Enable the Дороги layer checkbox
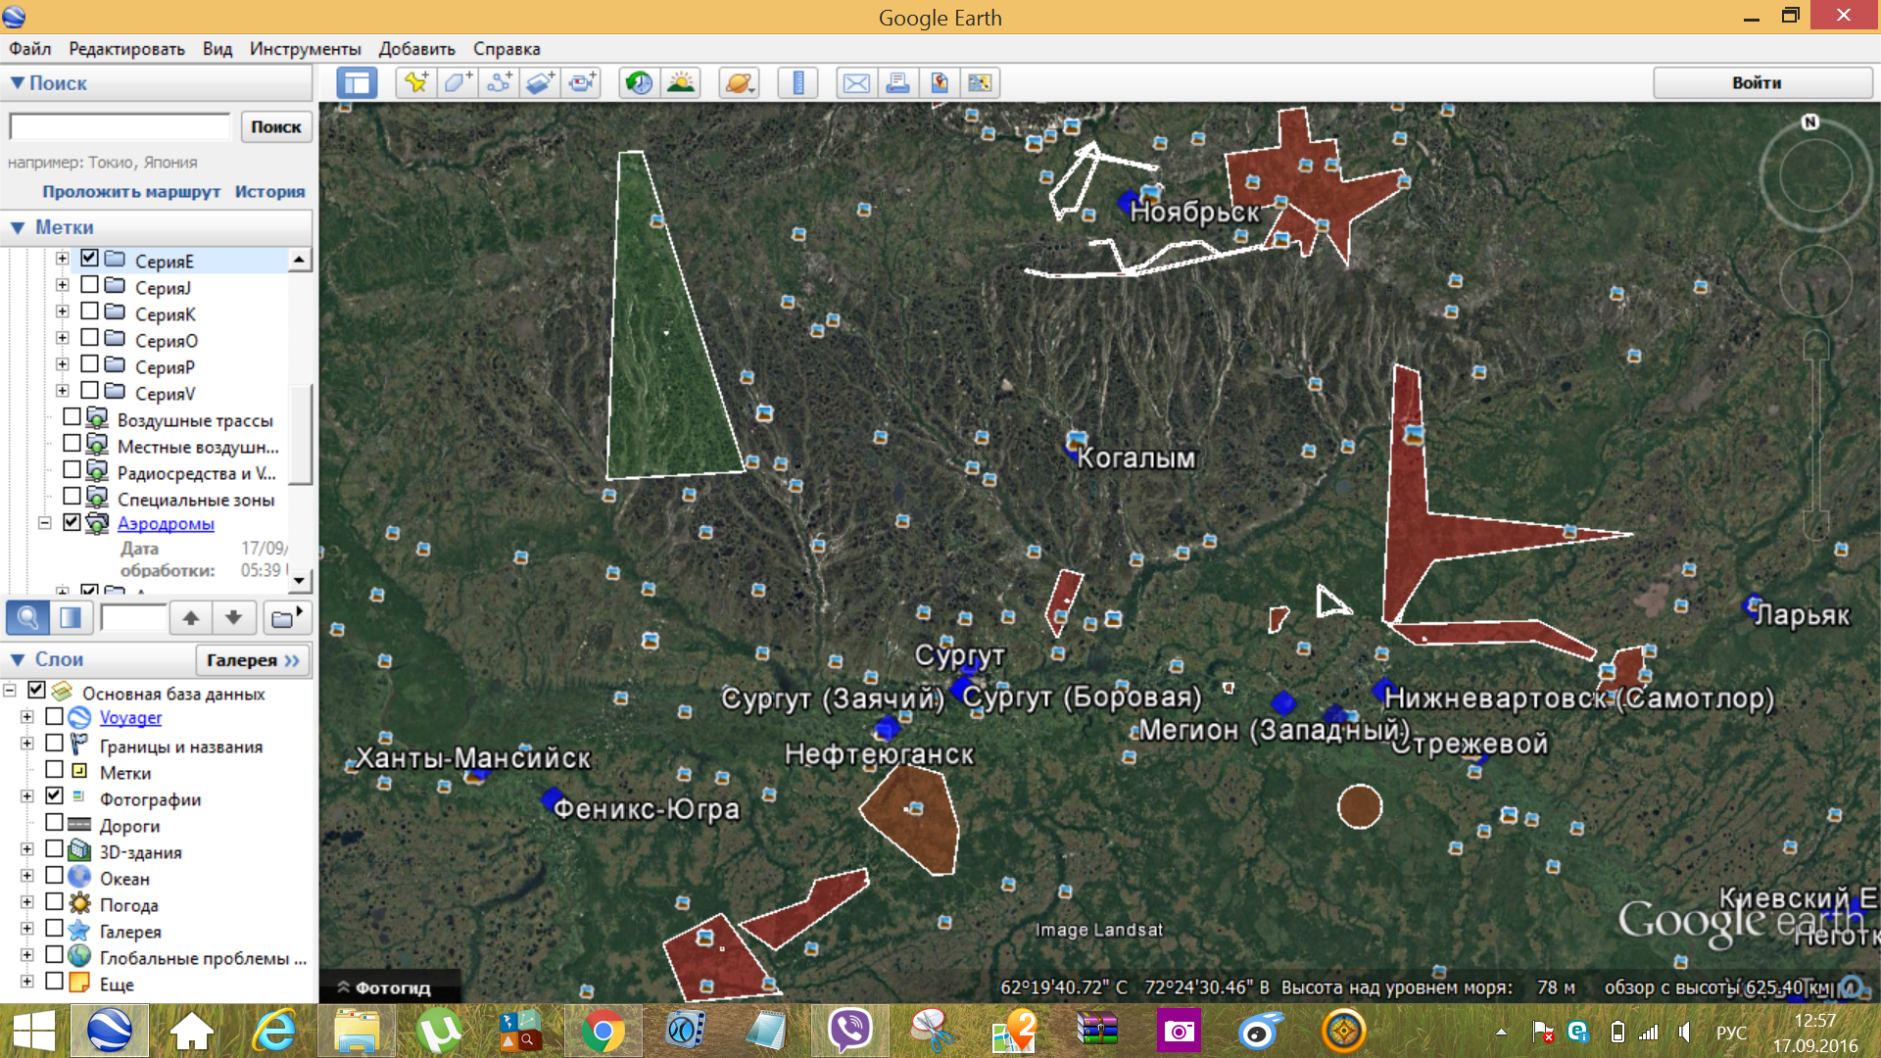This screenshot has height=1058, width=1881. click(x=55, y=823)
